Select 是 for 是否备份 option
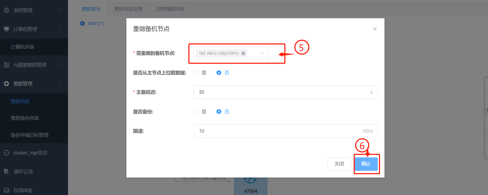488x195 pixels. click(196, 112)
